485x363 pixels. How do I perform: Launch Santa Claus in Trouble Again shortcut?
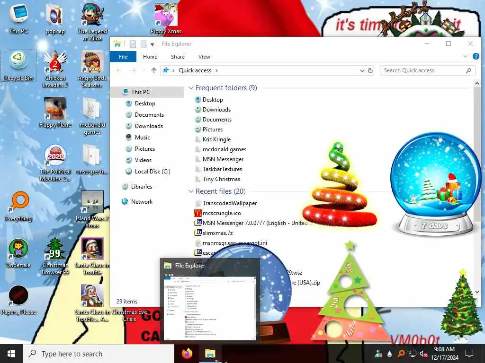tap(92, 303)
